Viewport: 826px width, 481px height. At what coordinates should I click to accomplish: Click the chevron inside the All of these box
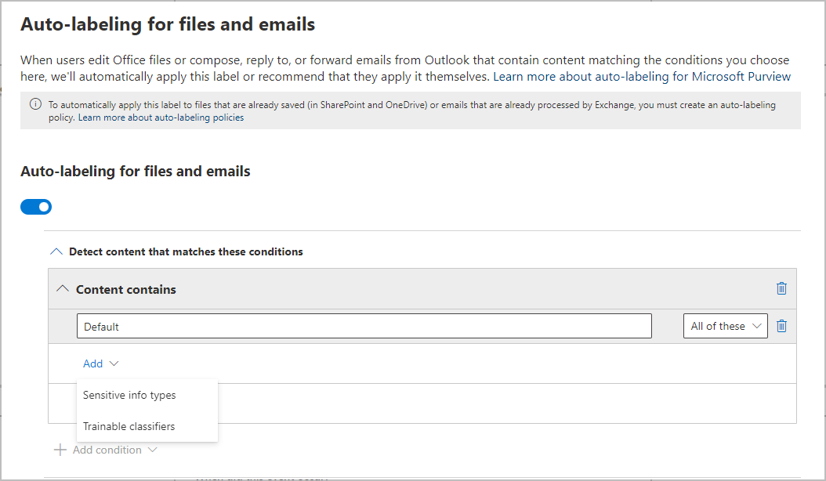tap(757, 325)
